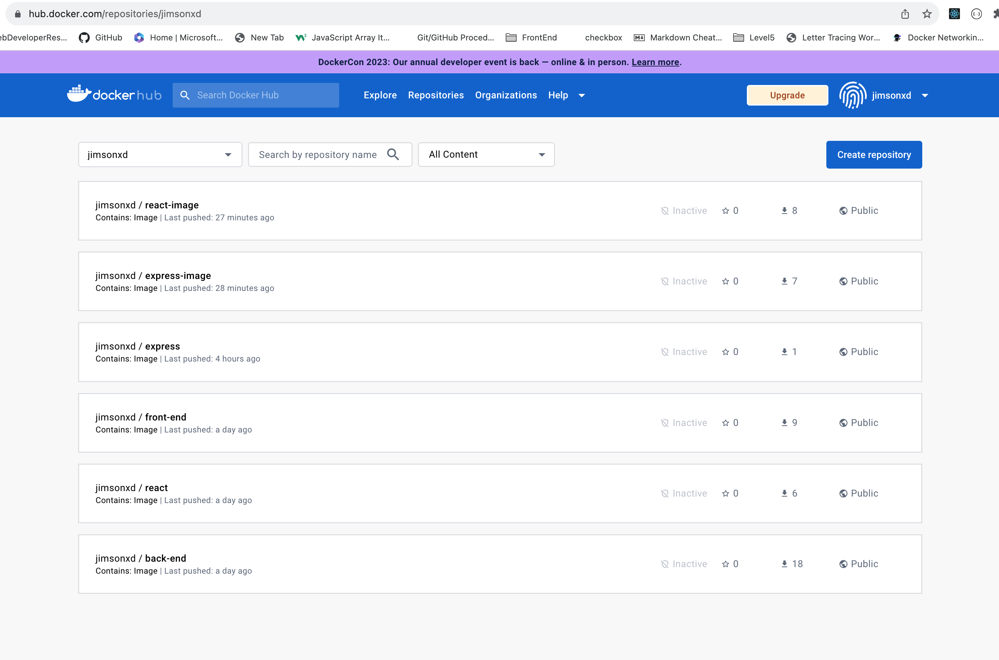Click the download icon on back-end row

click(785, 564)
